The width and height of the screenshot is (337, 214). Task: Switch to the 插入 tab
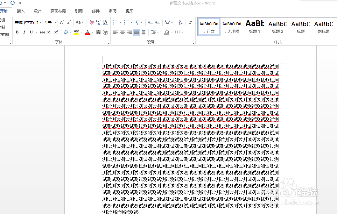tap(20, 11)
